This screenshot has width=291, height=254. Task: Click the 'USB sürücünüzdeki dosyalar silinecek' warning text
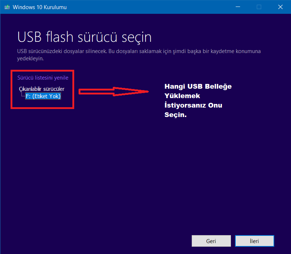pos(139,55)
